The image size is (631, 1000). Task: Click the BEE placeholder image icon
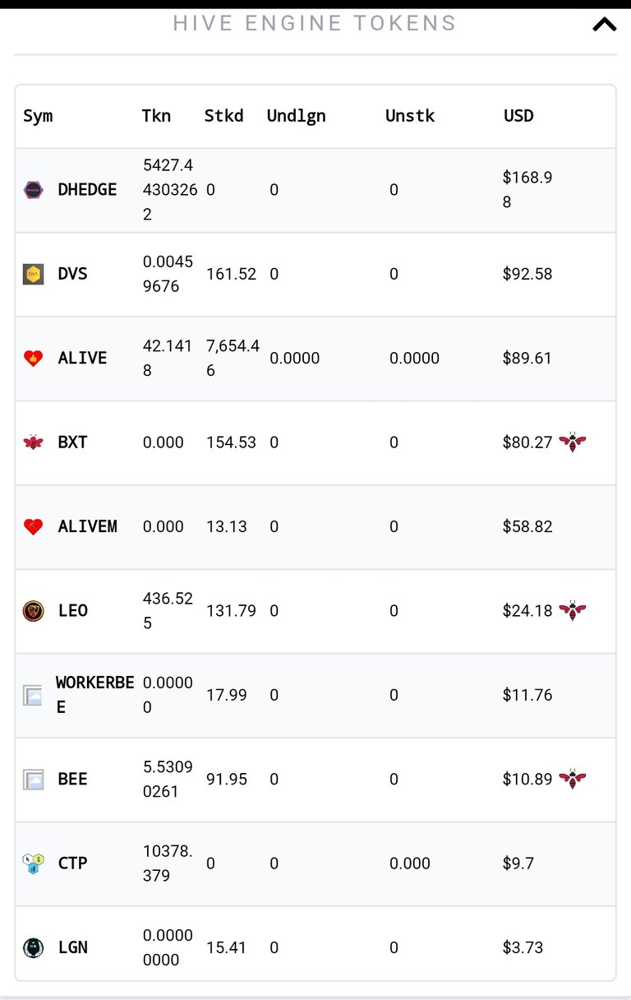33,780
